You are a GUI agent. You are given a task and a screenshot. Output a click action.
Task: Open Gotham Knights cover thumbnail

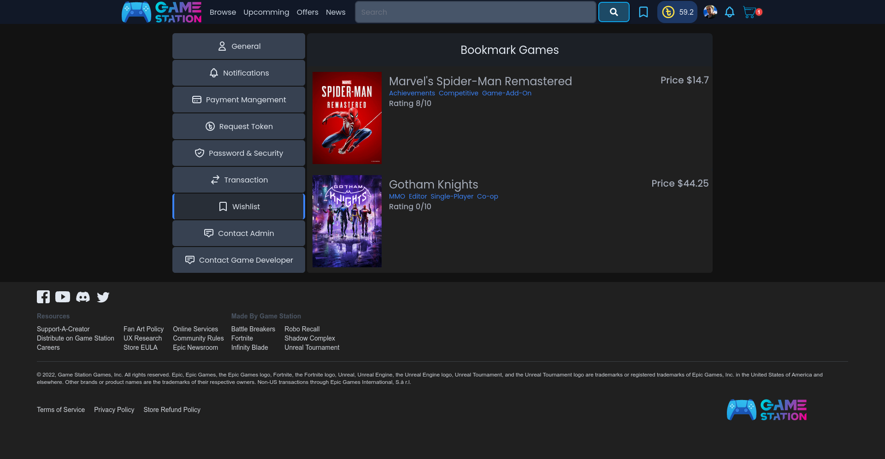coord(347,221)
